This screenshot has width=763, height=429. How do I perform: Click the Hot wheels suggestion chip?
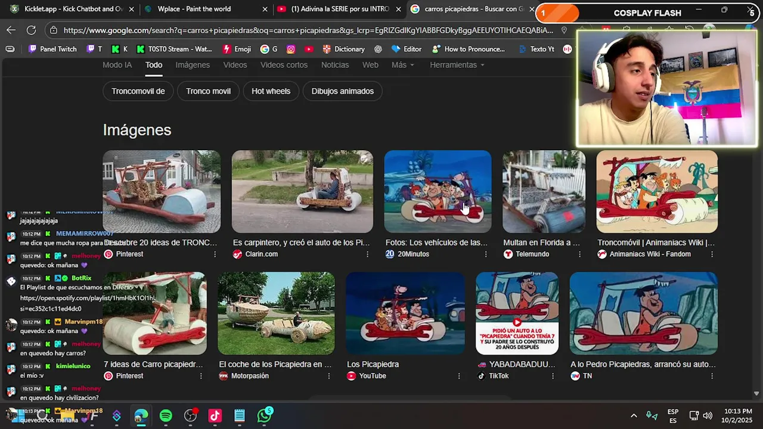click(x=271, y=91)
